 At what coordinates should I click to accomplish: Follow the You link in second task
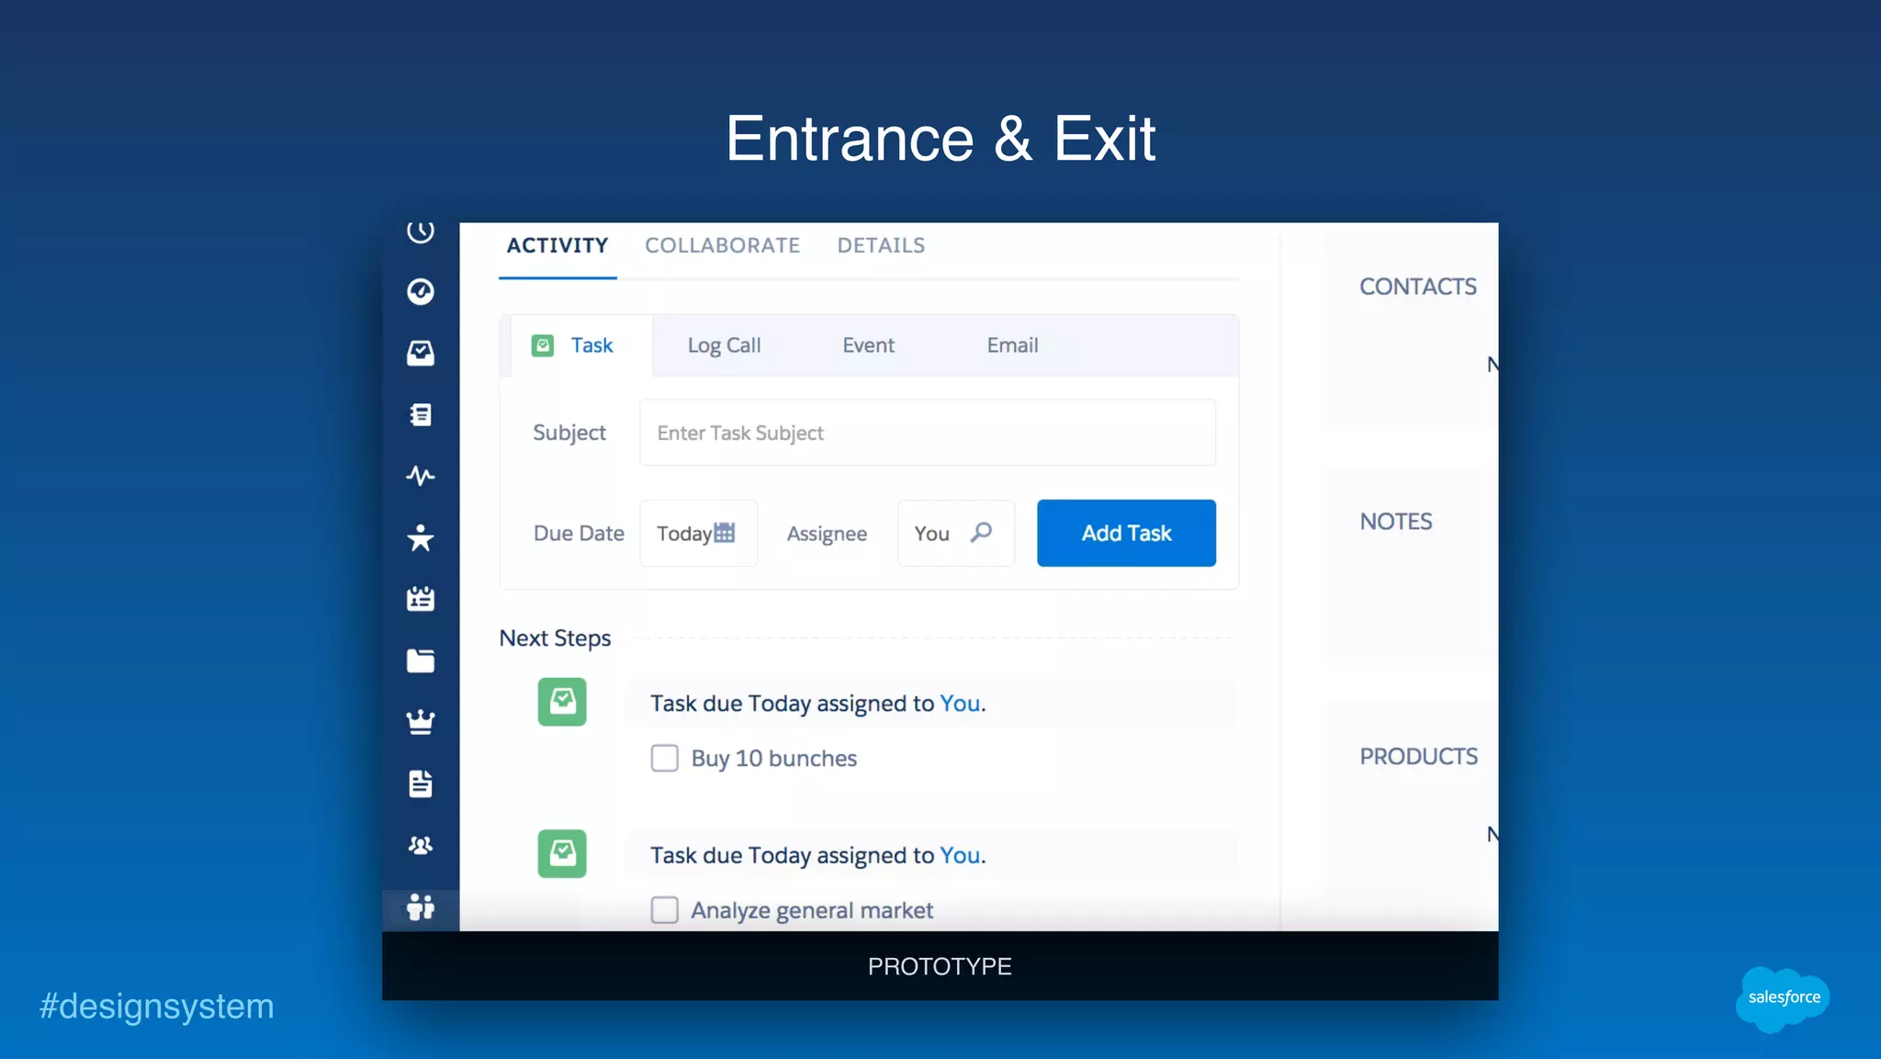[961, 855]
